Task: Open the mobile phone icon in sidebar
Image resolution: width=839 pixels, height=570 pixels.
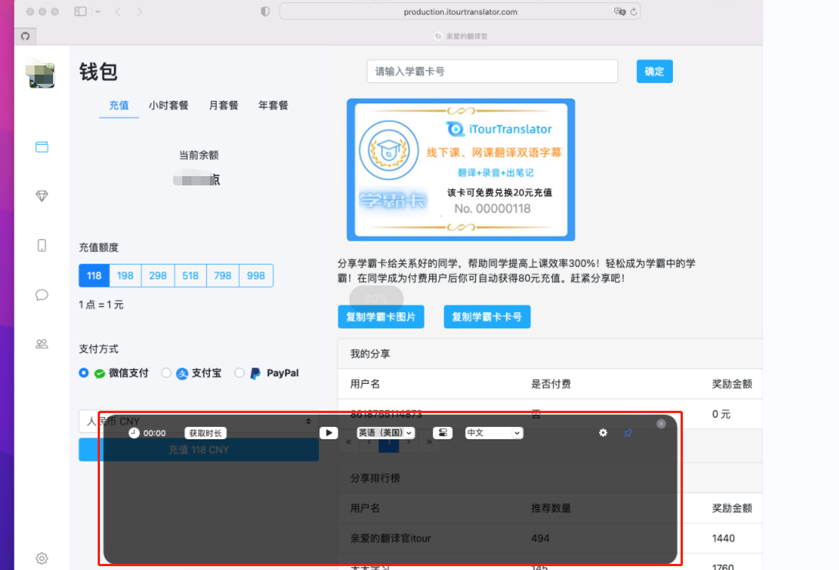Action: (x=42, y=245)
